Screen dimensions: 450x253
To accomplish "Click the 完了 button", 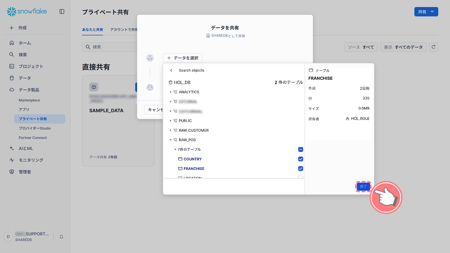I will point(364,187).
